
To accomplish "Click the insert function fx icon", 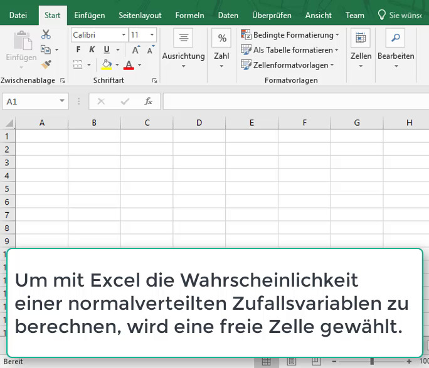I will tap(148, 101).
